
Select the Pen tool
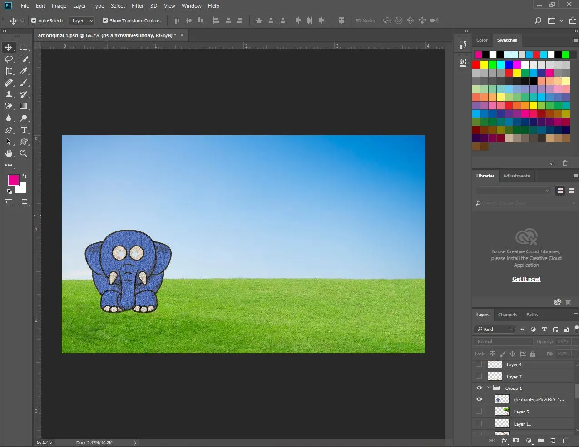[x=9, y=130]
